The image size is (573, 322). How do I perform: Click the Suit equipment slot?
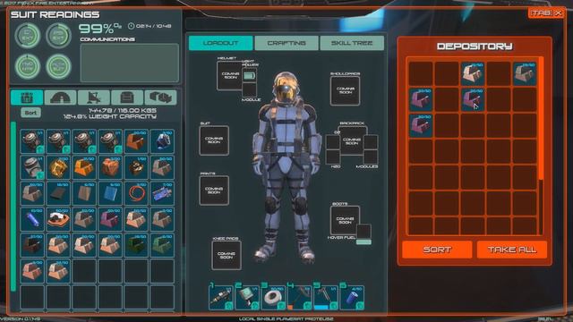(214, 140)
